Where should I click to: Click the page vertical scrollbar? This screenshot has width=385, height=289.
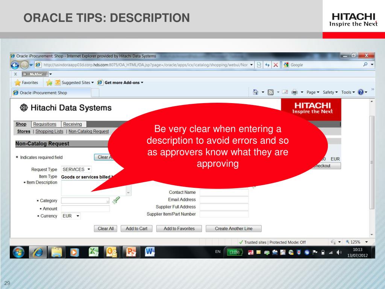pyautogui.click(x=372, y=162)
